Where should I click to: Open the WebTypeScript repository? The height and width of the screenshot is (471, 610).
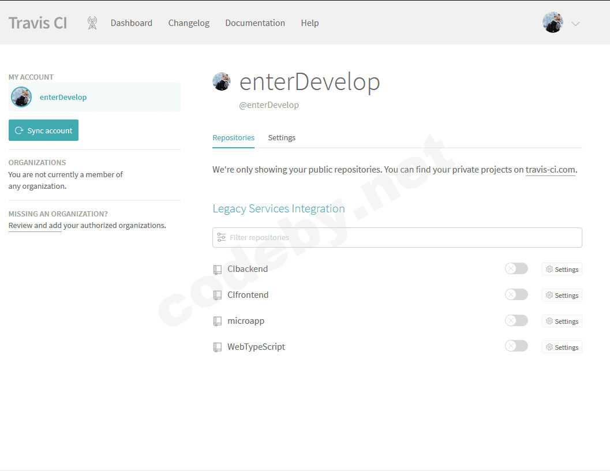[256, 347]
